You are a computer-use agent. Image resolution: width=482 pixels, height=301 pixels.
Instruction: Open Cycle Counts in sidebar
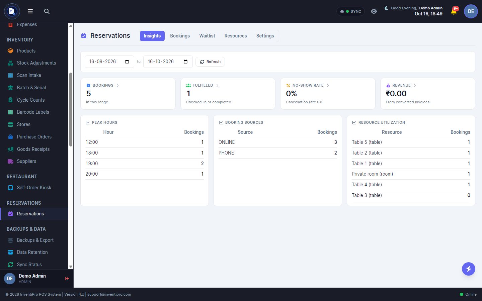click(x=34, y=100)
